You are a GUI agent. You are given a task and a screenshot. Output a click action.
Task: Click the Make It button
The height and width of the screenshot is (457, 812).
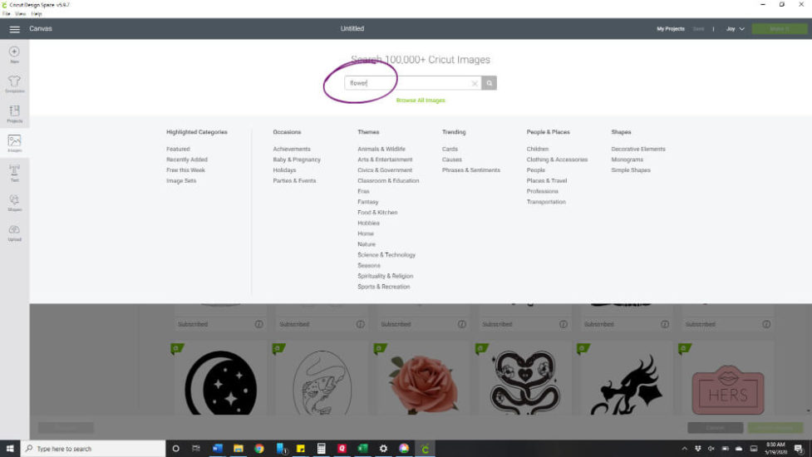coord(780,29)
